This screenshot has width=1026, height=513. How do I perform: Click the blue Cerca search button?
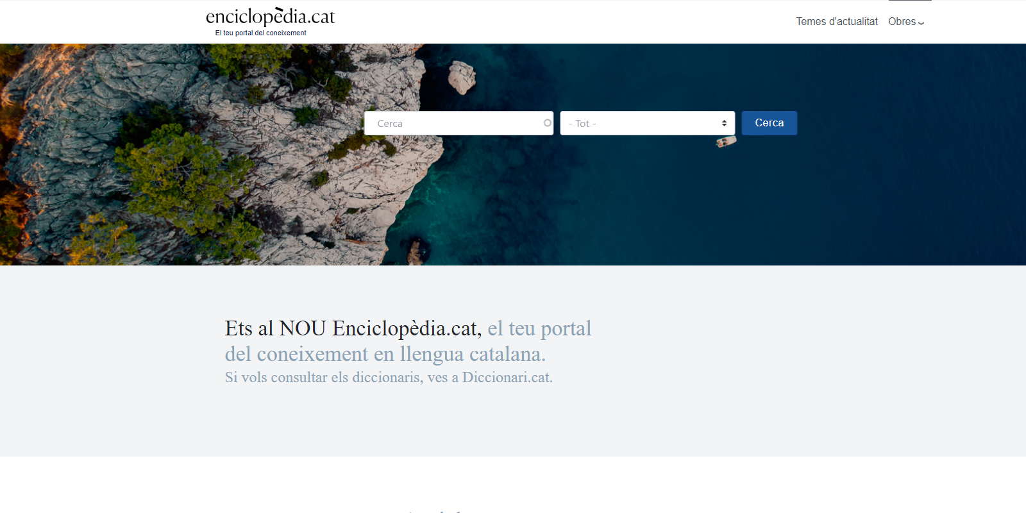pos(769,123)
